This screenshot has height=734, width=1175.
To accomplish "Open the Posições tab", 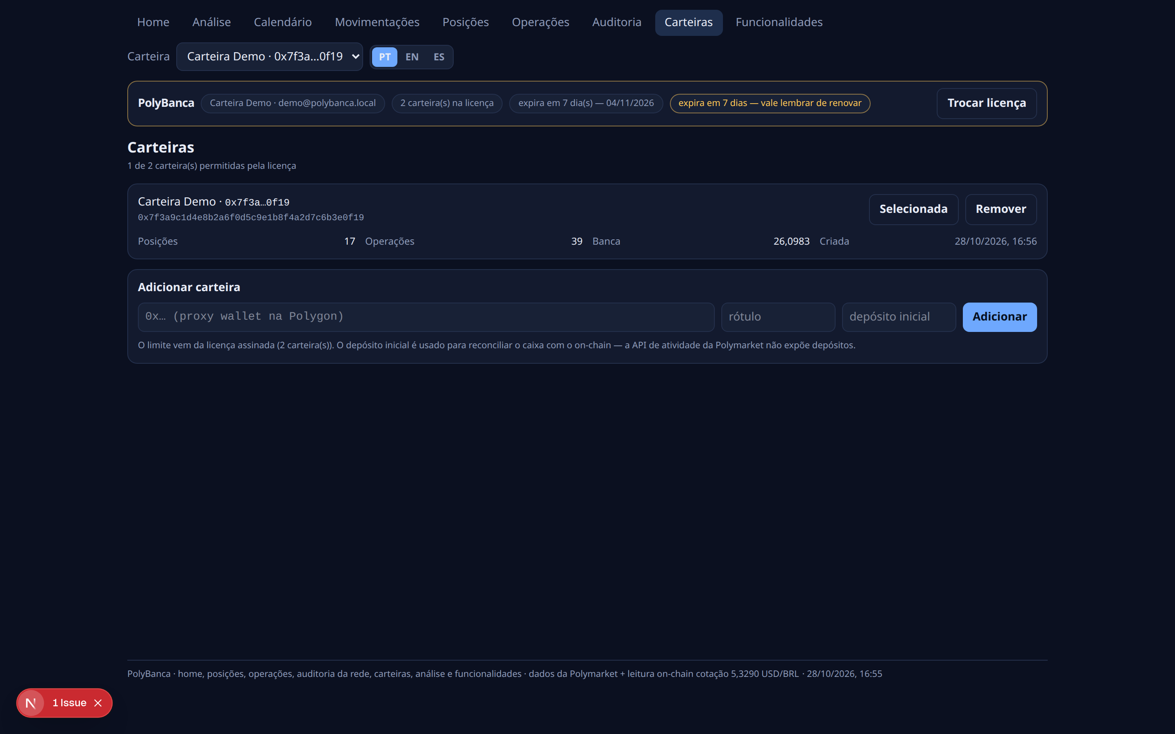I will 465,22.
